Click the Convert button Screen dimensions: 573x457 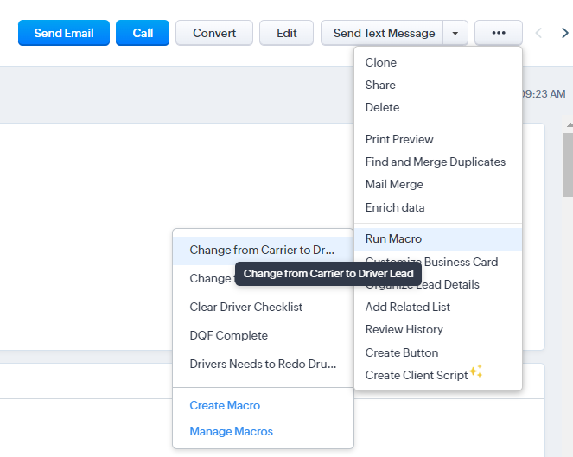(x=214, y=33)
